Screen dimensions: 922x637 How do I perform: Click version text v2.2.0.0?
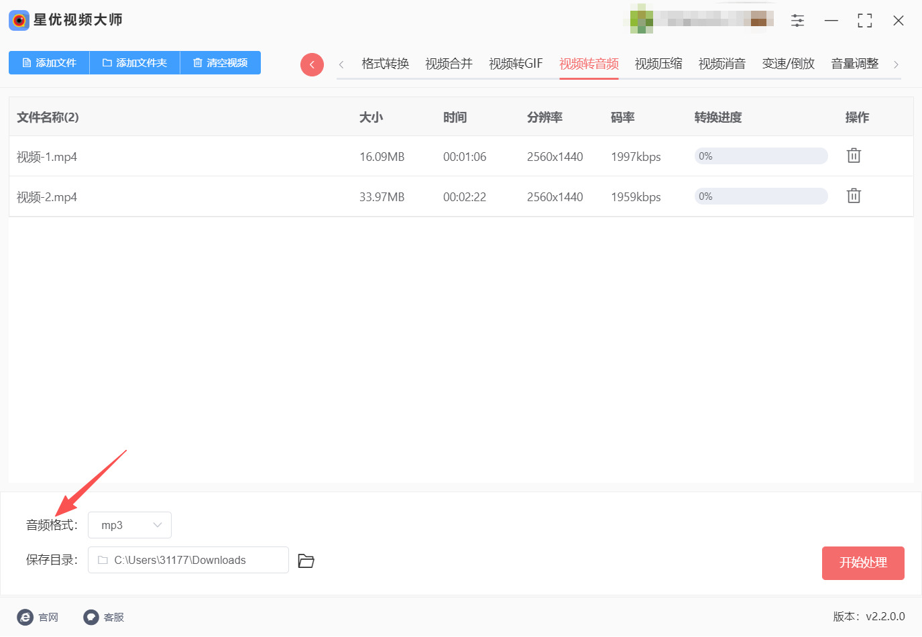pos(885,617)
